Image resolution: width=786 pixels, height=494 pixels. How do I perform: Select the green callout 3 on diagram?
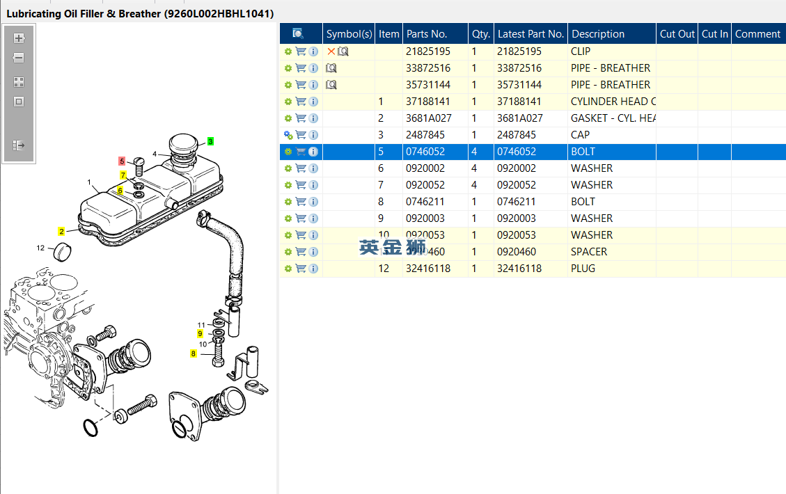click(210, 141)
